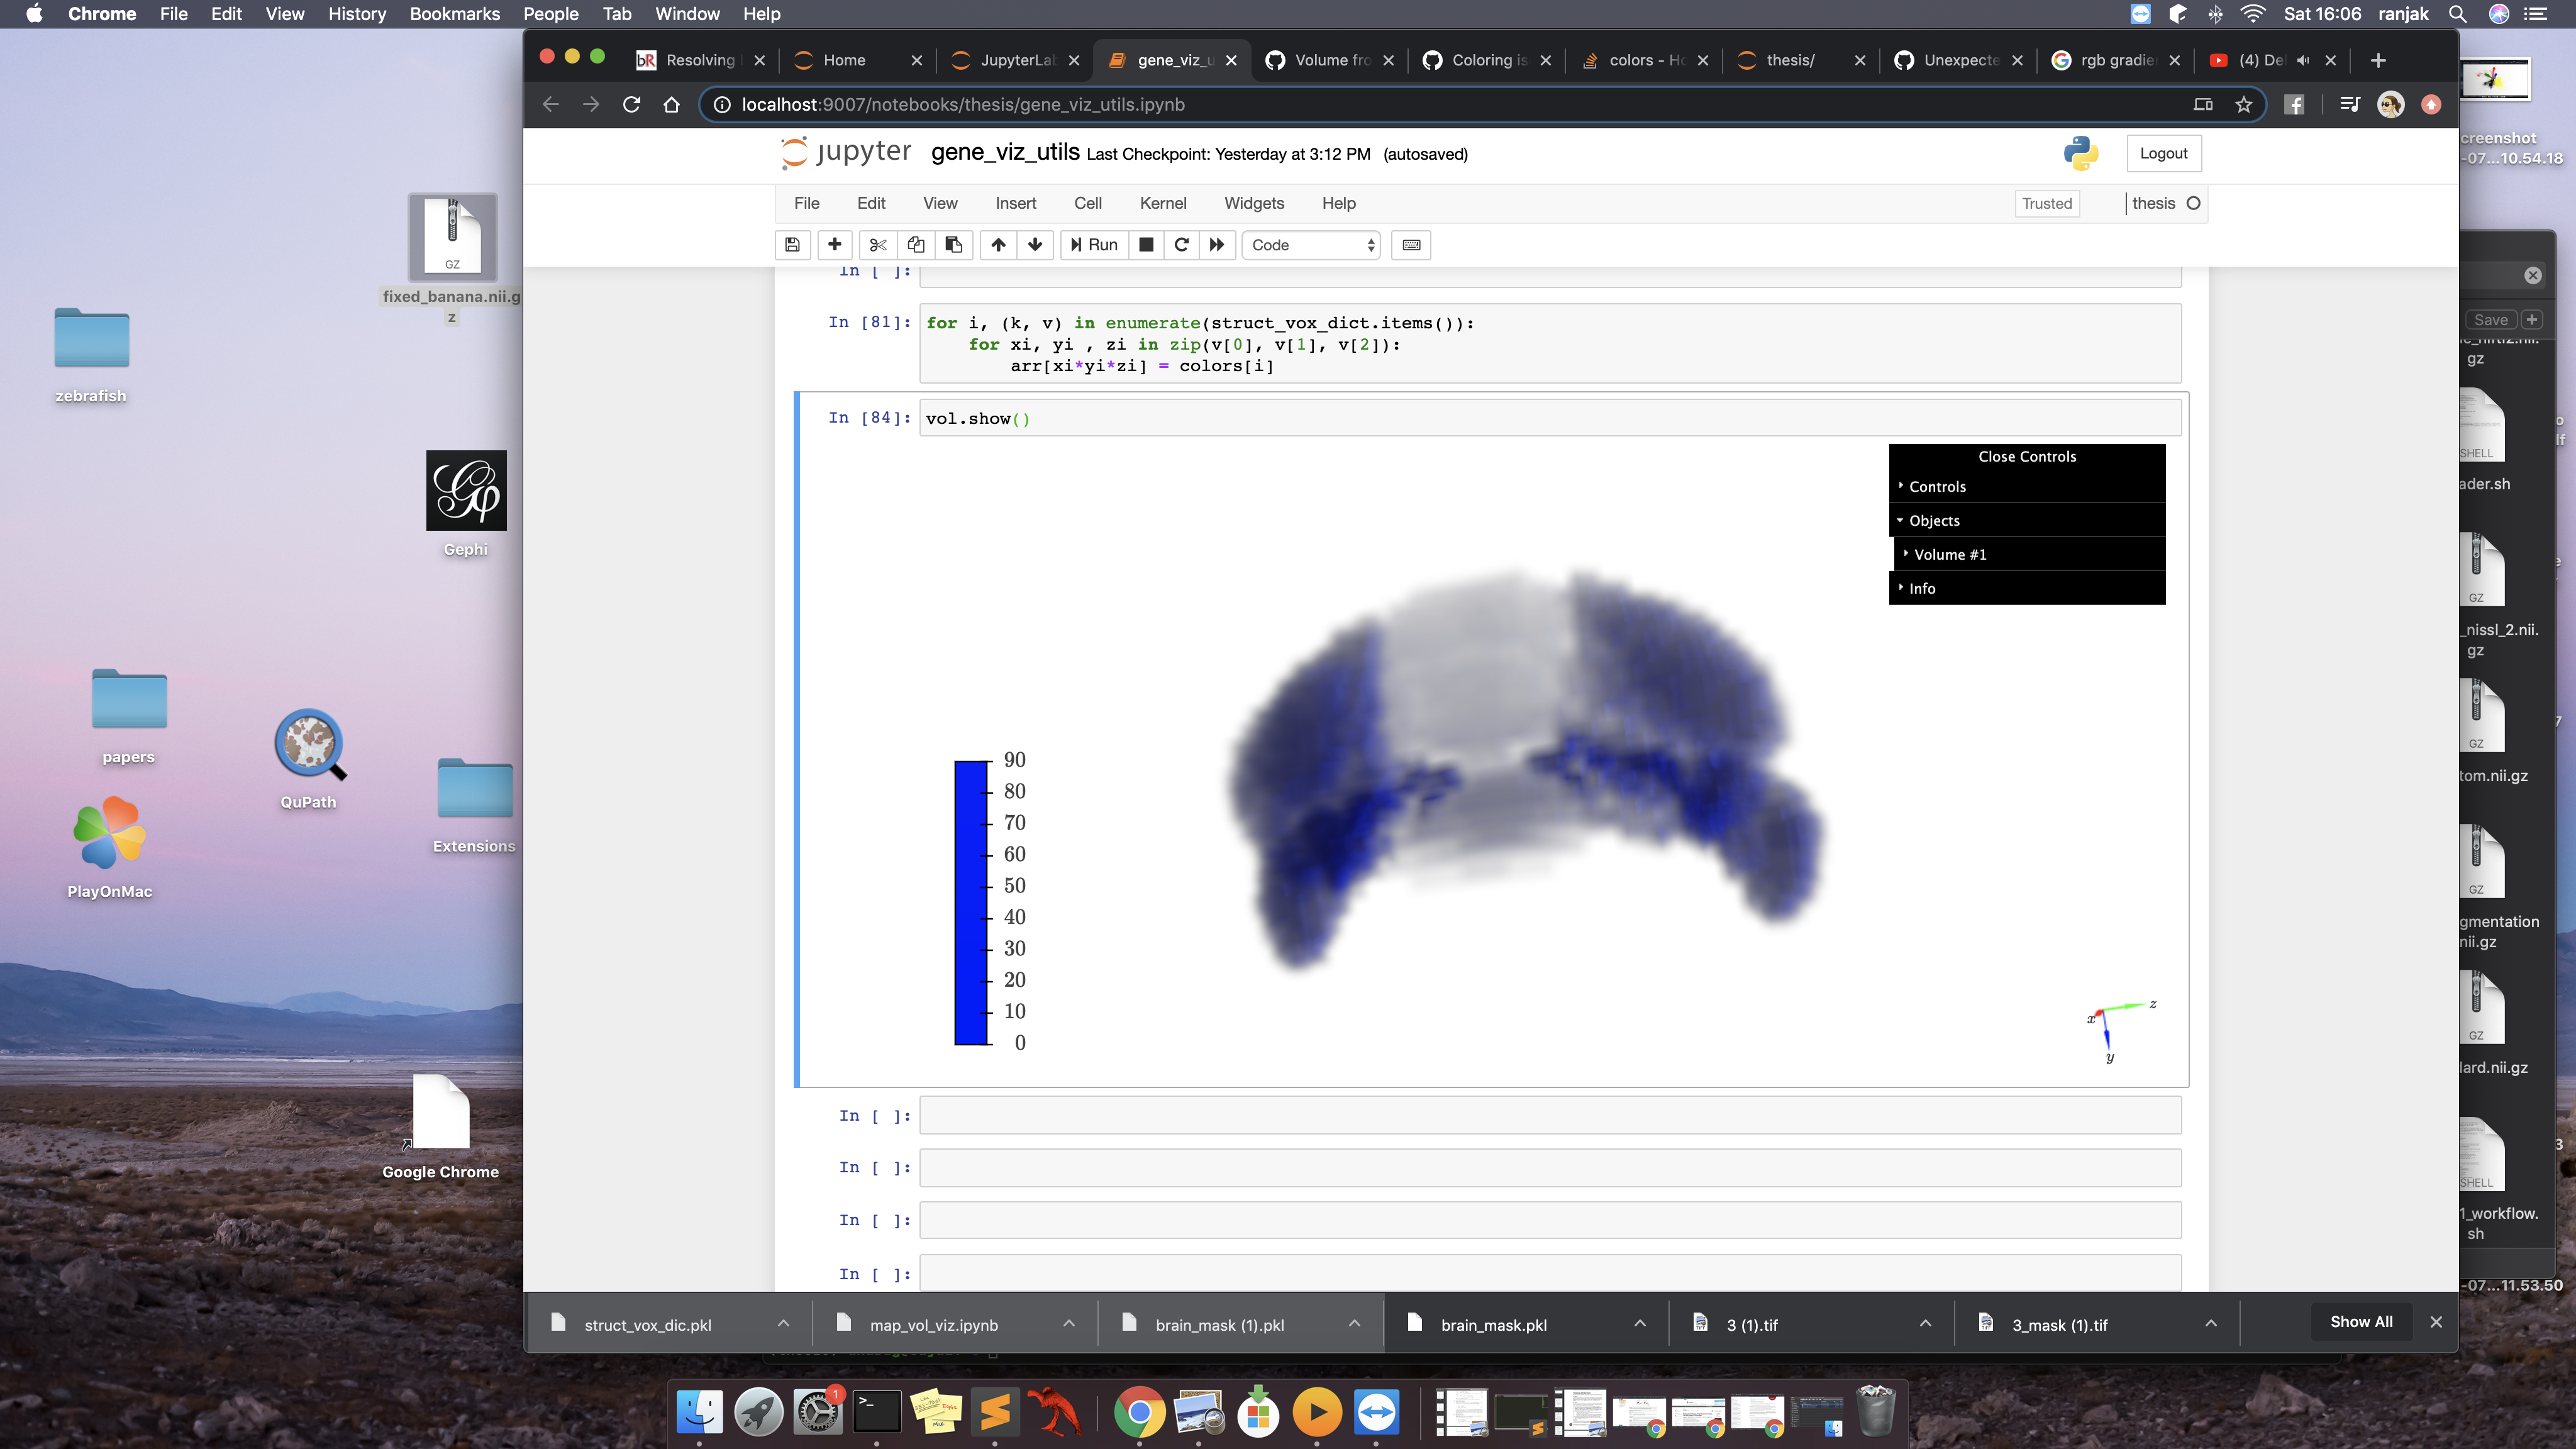The width and height of the screenshot is (2576, 1449).
Task: Switch to the rgb gradient Google tab
Action: coord(2117,60)
